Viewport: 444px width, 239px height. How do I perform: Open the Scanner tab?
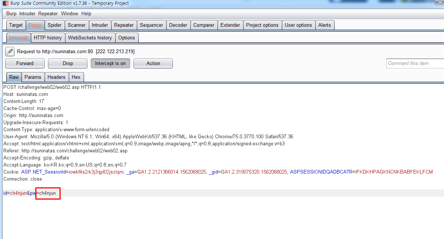point(77,25)
